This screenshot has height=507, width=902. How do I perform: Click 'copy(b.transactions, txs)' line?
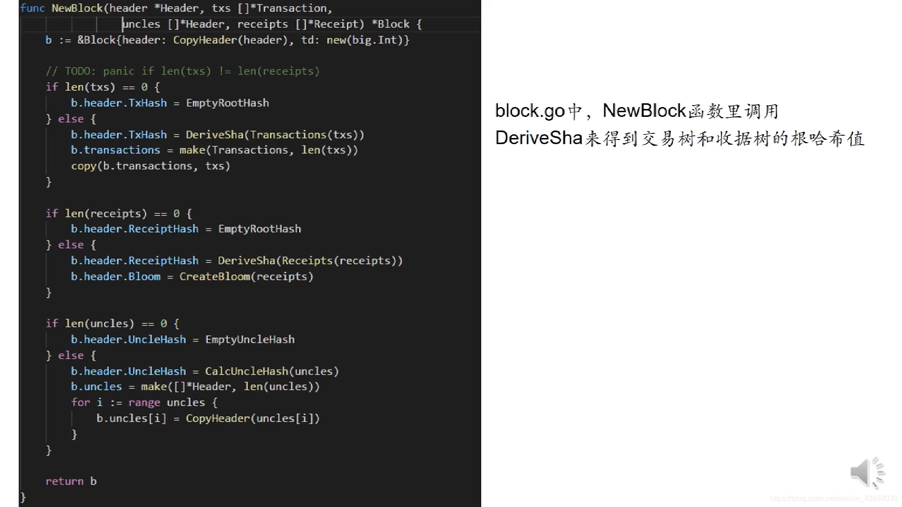(150, 166)
